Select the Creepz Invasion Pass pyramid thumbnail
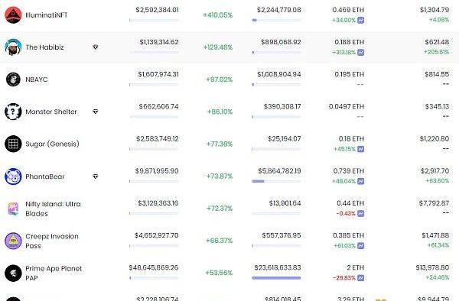The height and width of the screenshot is (301, 459). pos(13,241)
